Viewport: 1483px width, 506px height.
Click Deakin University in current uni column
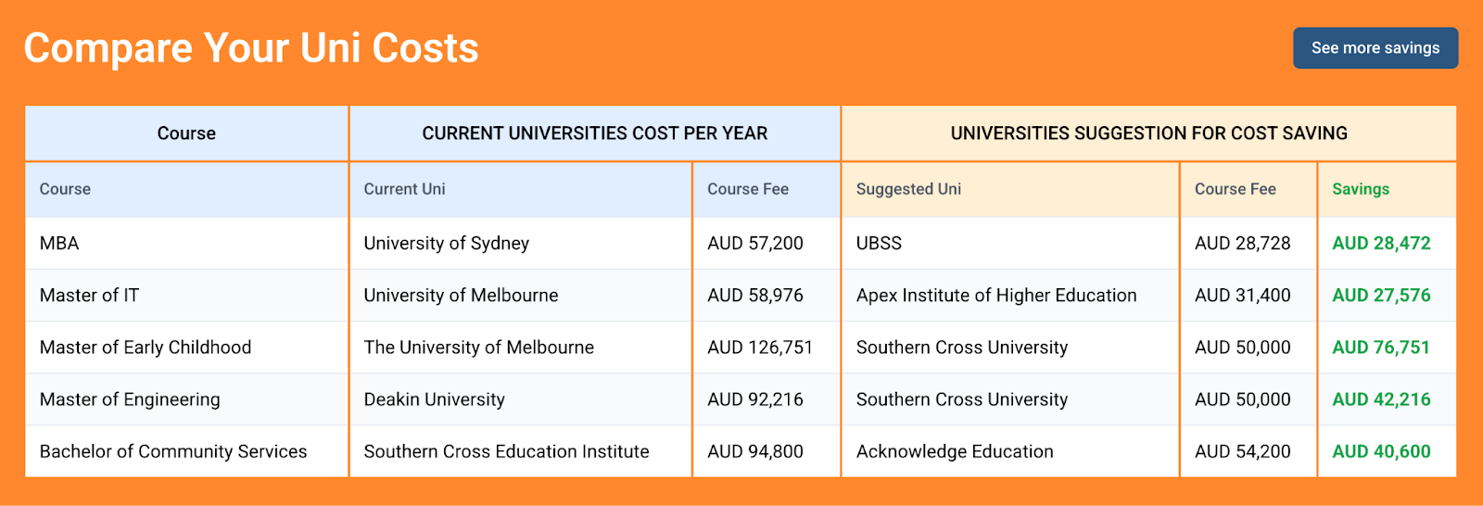pyautogui.click(x=434, y=399)
